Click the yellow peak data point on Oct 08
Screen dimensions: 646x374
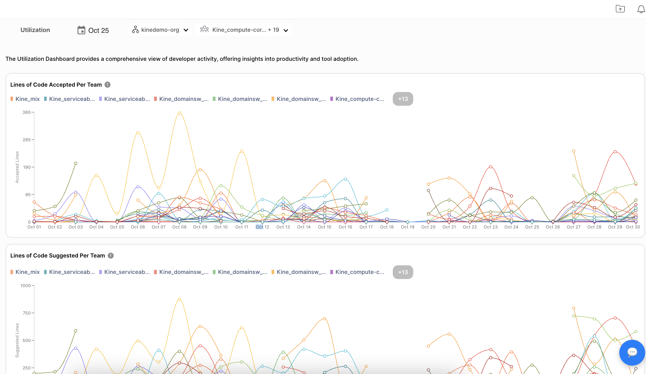pyautogui.click(x=179, y=113)
